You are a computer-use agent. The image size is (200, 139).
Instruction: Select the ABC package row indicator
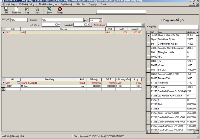click(x=3, y=33)
